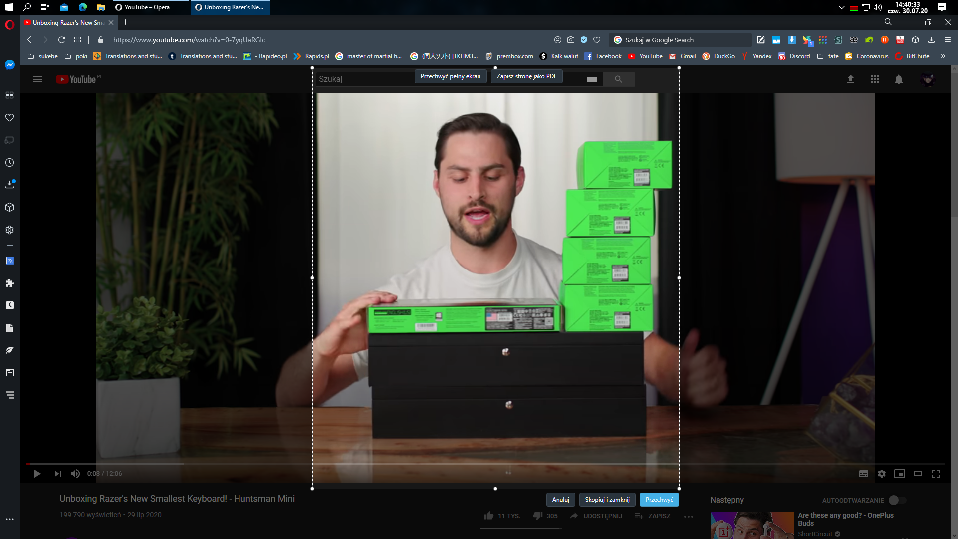Image resolution: width=958 pixels, height=539 pixels.
Task: Open video settings gear
Action: click(x=882, y=474)
